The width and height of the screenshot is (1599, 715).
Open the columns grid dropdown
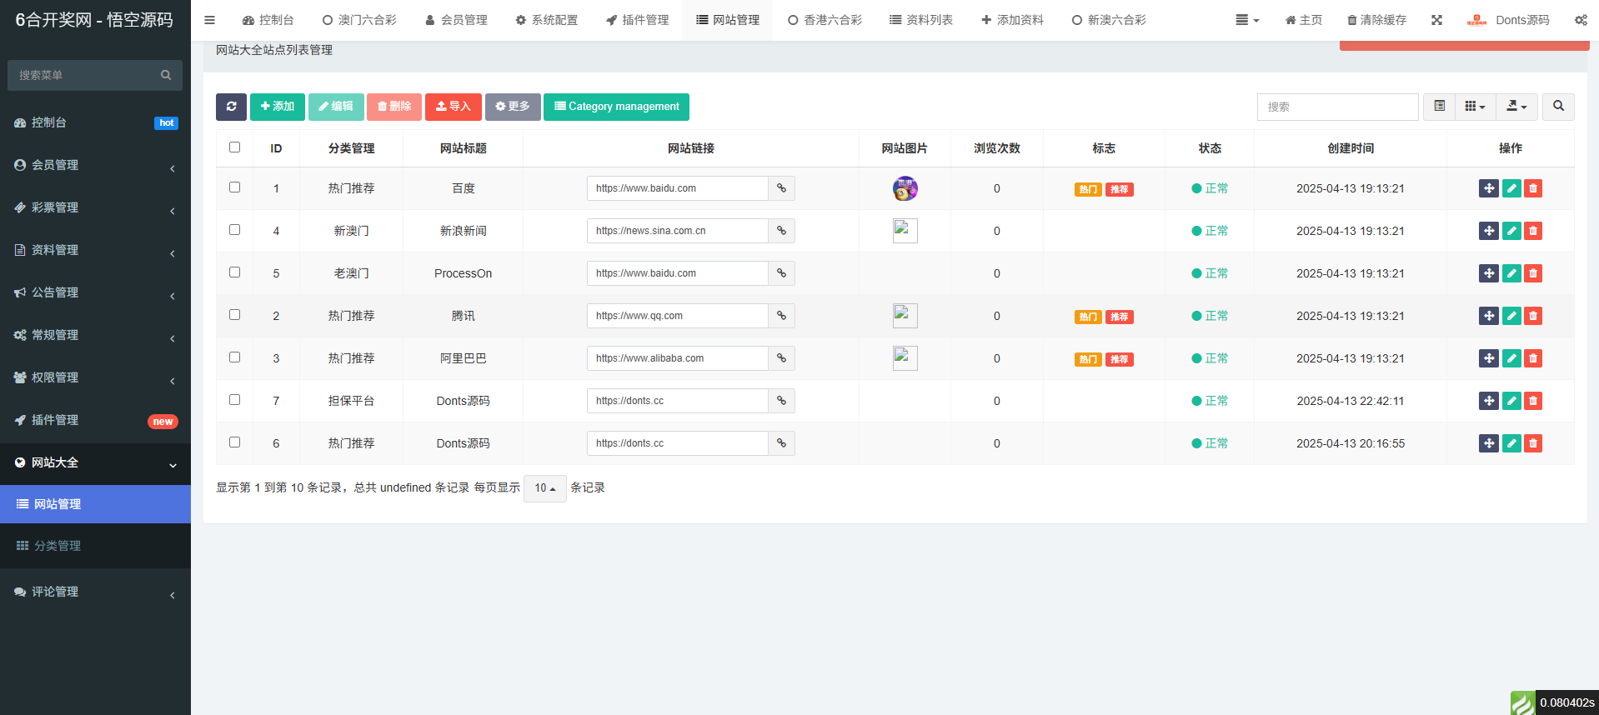[x=1474, y=107]
